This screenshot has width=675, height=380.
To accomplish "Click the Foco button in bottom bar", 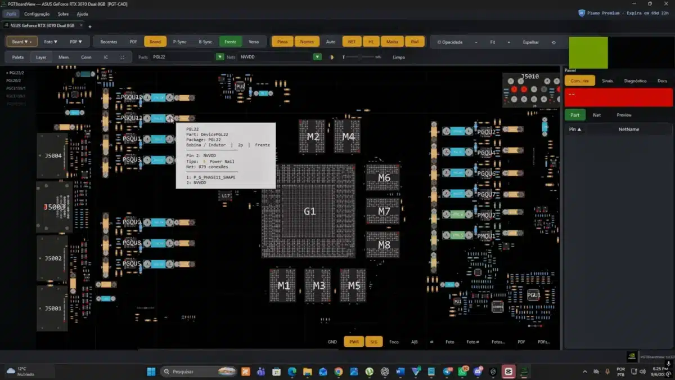I will (x=394, y=342).
